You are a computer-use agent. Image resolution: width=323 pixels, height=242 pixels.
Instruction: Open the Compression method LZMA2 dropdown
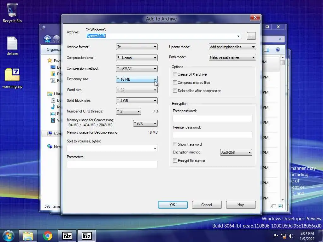coord(137,68)
